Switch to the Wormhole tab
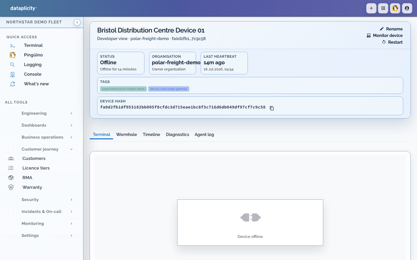The image size is (417, 260). tap(126, 134)
